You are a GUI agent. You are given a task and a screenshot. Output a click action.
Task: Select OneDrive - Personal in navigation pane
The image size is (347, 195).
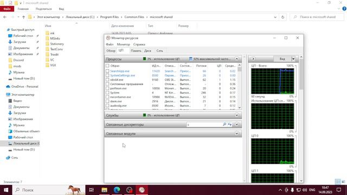(24, 87)
